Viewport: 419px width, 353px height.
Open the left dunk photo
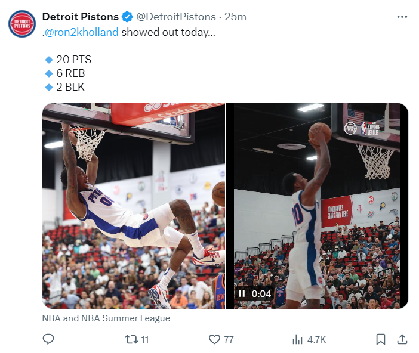click(x=134, y=206)
